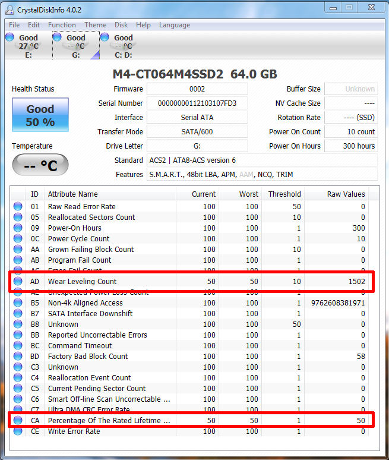This screenshot has height=460, width=389.
Task: Click the blue status orb for disk C: D:
Action: tap(105, 37)
